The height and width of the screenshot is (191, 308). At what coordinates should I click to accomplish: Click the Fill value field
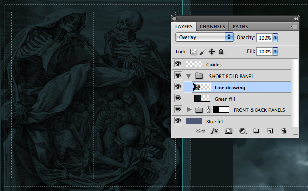click(264, 52)
